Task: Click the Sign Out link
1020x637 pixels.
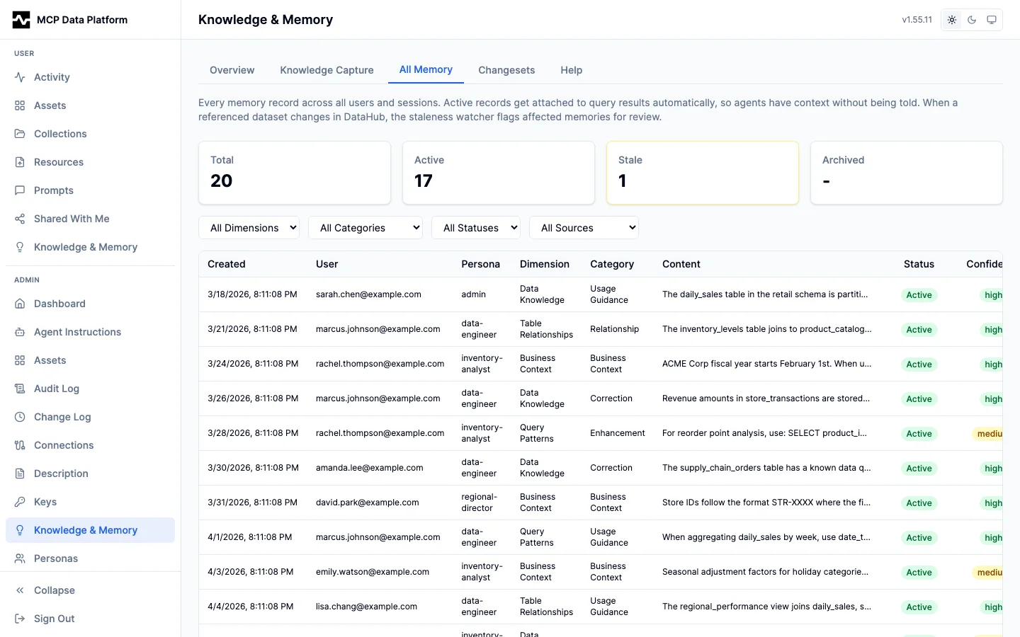Action: pos(54,619)
